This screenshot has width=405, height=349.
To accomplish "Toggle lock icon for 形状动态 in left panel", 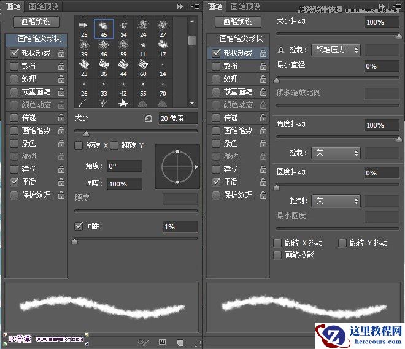I will point(61,53).
